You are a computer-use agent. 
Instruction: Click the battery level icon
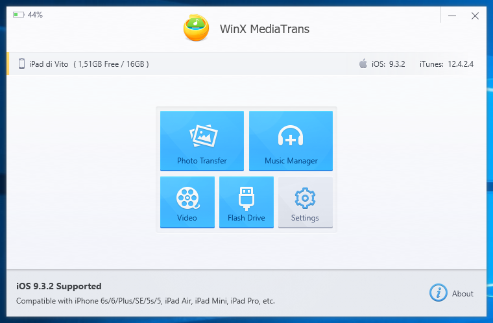coord(19,15)
